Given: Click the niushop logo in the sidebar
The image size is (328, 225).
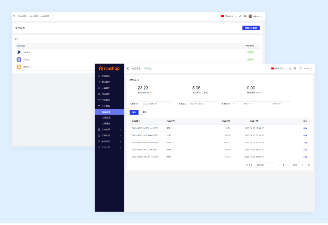Looking at the screenshot, I should (x=109, y=68).
